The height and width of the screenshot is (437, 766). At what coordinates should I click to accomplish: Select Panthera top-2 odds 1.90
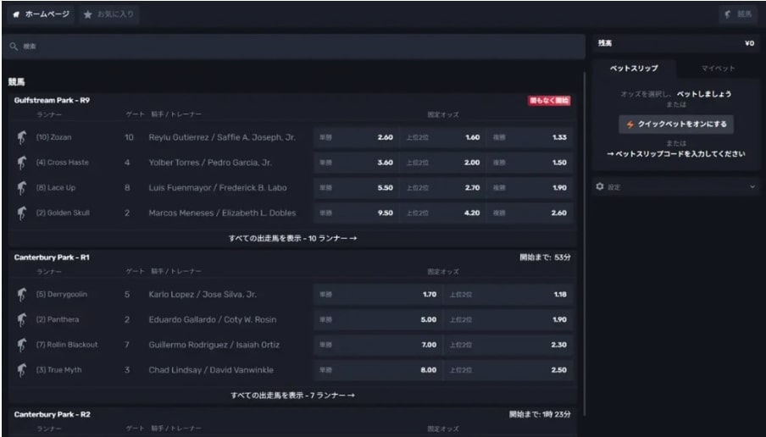pyautogui.click(x=508, y=320)
